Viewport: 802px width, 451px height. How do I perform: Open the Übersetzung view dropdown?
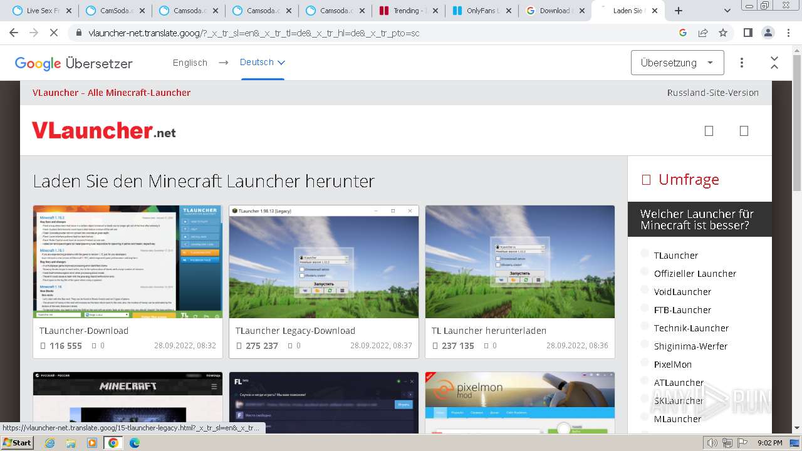tap(677, 63)
